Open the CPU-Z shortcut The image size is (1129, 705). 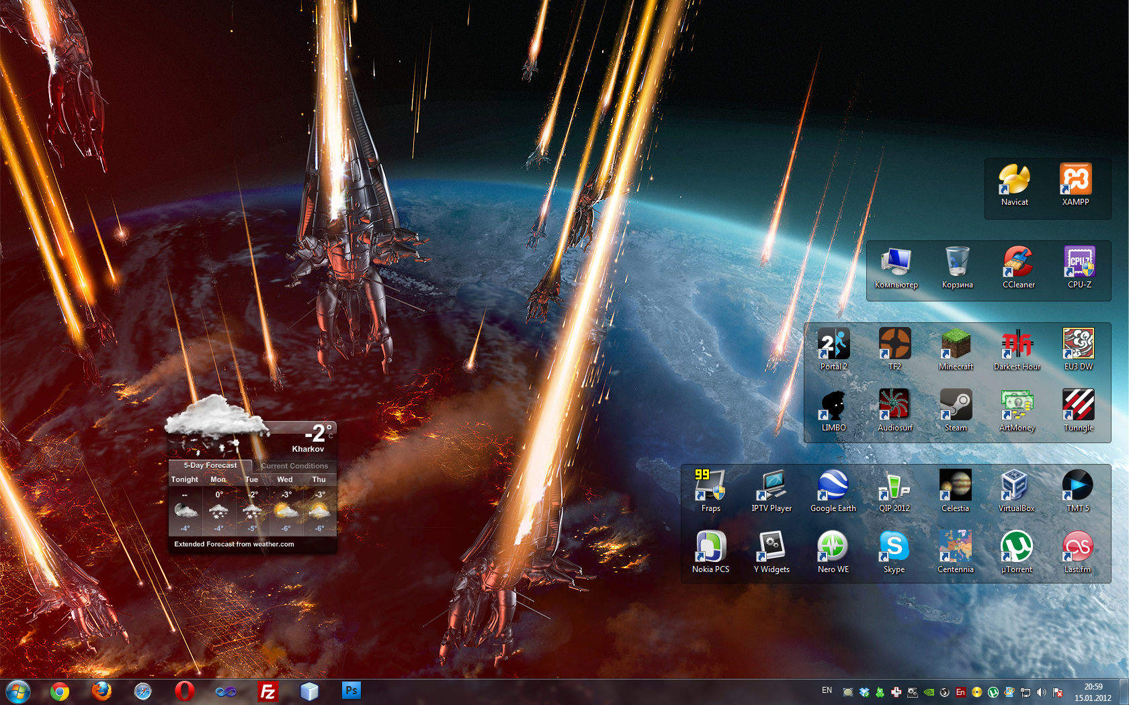[1079, 268]
